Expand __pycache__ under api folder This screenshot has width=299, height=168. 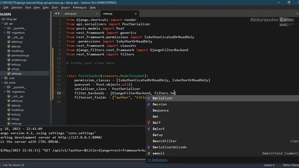(5, 28)
